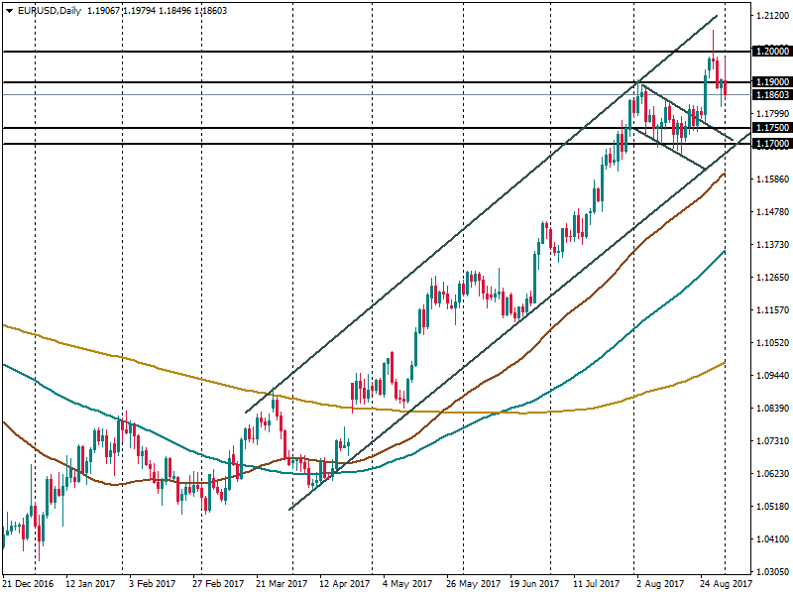Click the 19 Jun 2017 date label

535,585
